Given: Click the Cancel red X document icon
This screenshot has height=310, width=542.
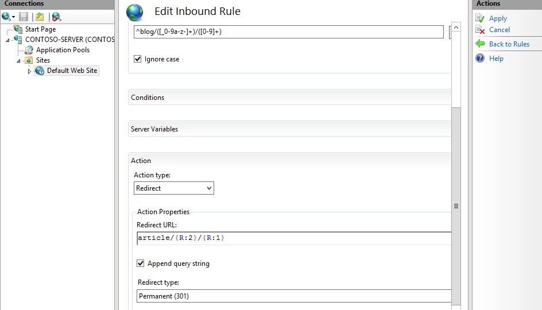Looking at the screenshot, I should 480,30.
